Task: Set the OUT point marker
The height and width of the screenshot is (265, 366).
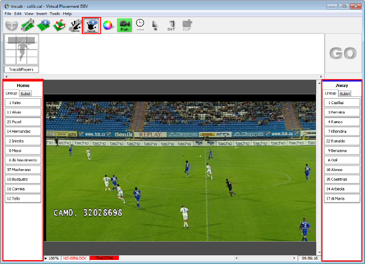Action: (x=171, y=25)
